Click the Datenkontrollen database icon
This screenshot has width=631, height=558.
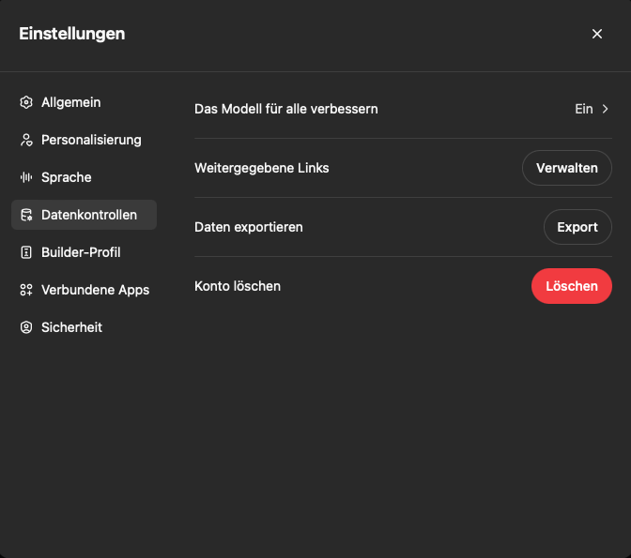(x=26, y=215)
